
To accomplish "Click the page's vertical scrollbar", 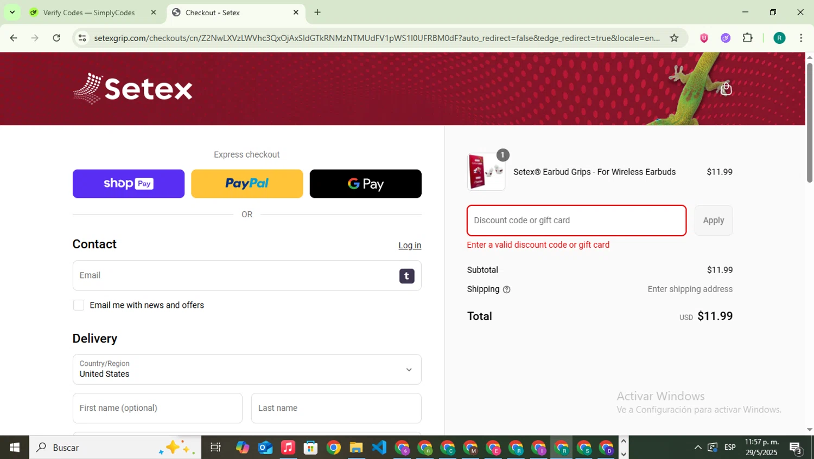I will [x=810, y=123].
